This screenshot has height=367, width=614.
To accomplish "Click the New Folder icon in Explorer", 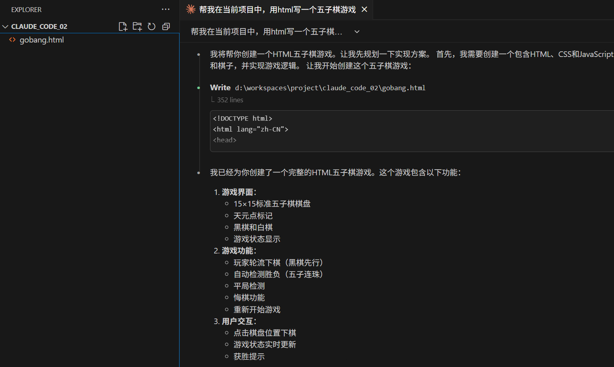I will tap(137, 26).
